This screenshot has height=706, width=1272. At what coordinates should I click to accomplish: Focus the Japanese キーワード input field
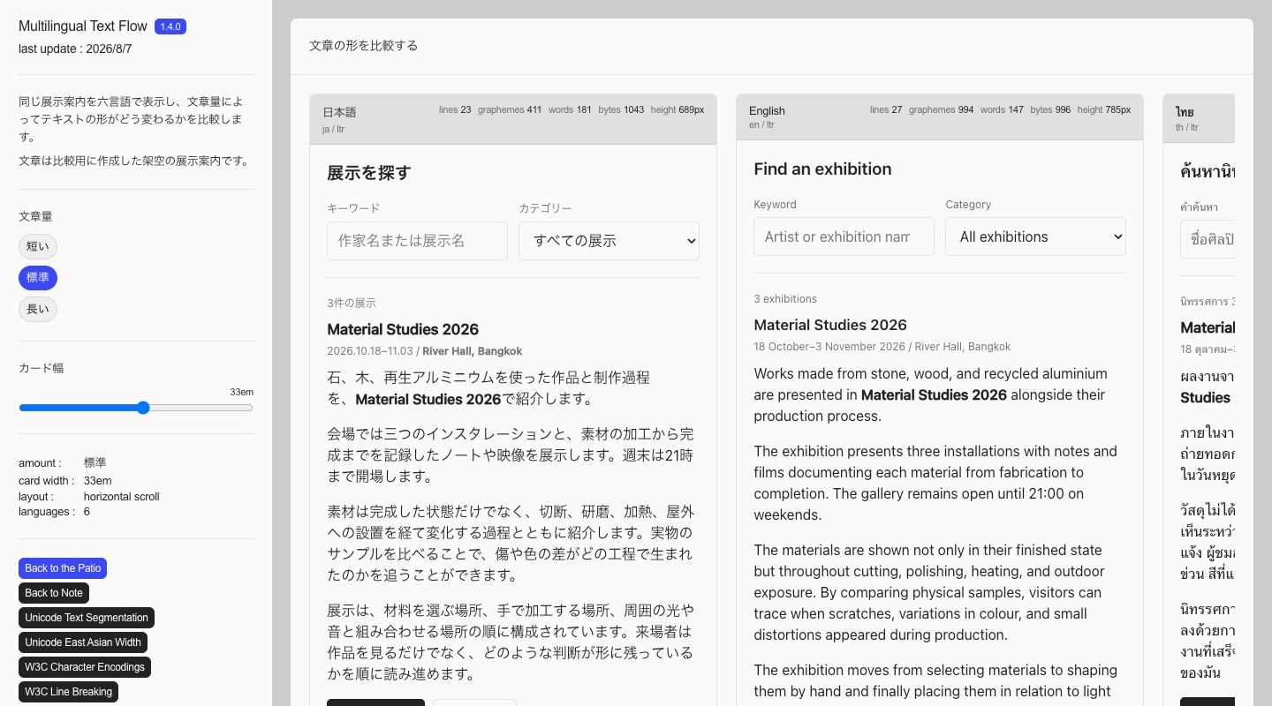[x=417, y=241]
